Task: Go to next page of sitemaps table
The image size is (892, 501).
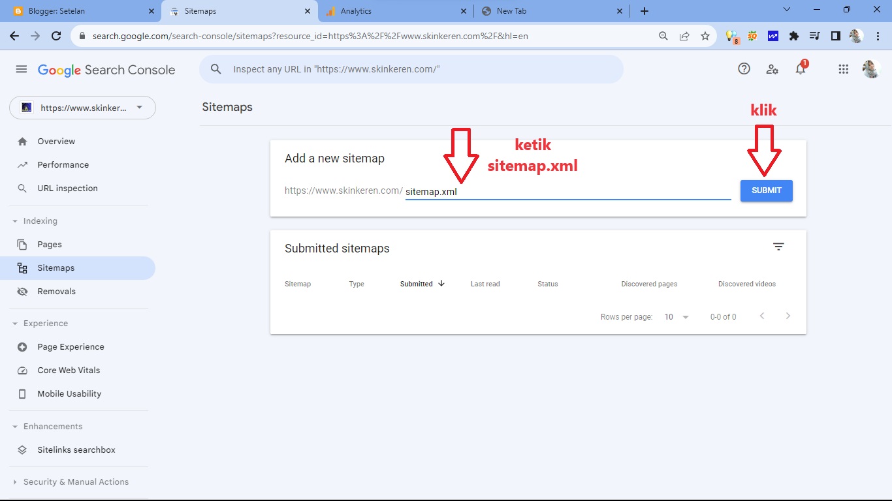Action: click(788, 316)
